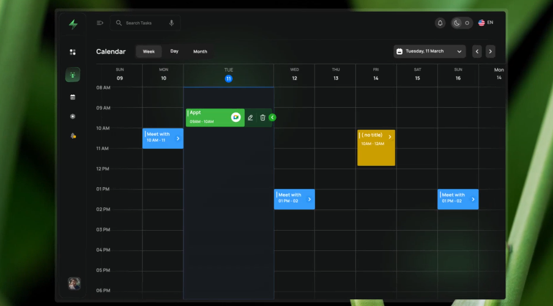This screenshot has height=306, width=553.
Task: Delete the Appt event with the trash icon
Action: (263, 118)
